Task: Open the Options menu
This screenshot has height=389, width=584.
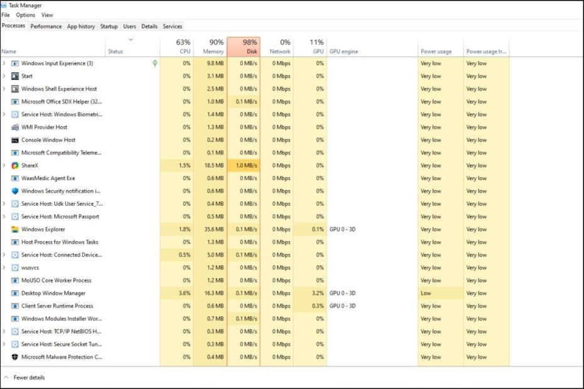Action: pyautogui.click(x=25, y=14)
